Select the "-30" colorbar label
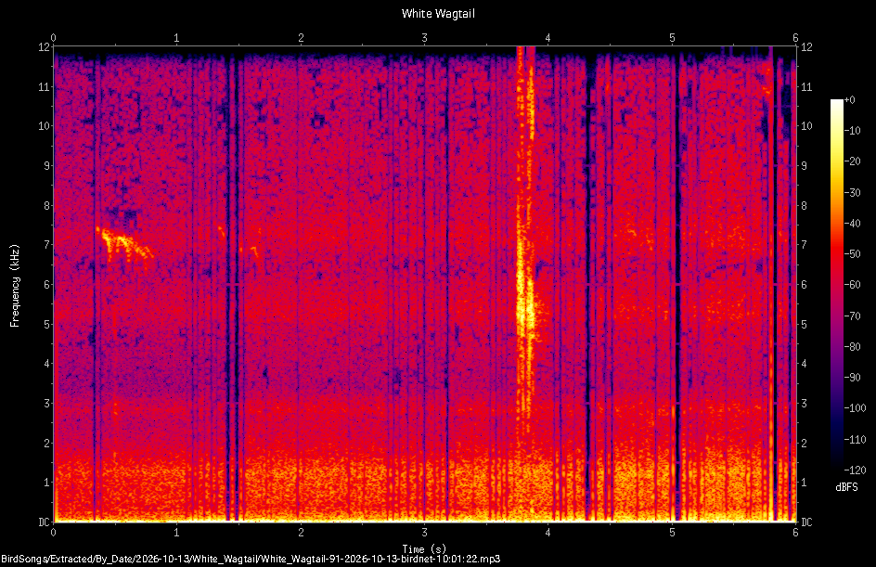The width and height of the screenshot is (876, 567). click(x=853, y=193)
